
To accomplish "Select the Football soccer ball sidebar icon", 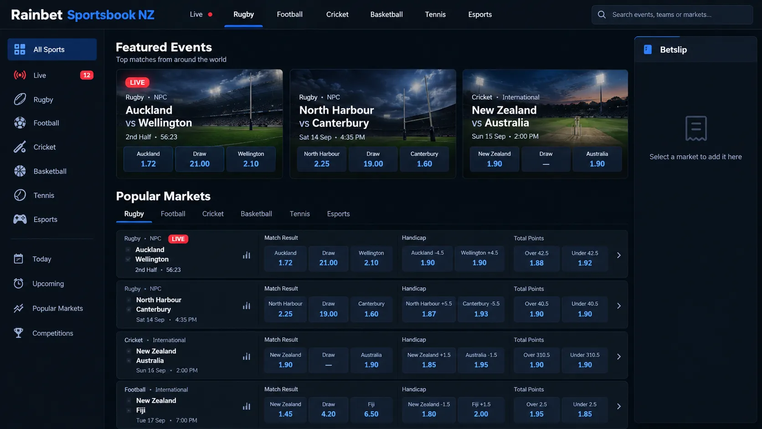I will coord(20,123).
